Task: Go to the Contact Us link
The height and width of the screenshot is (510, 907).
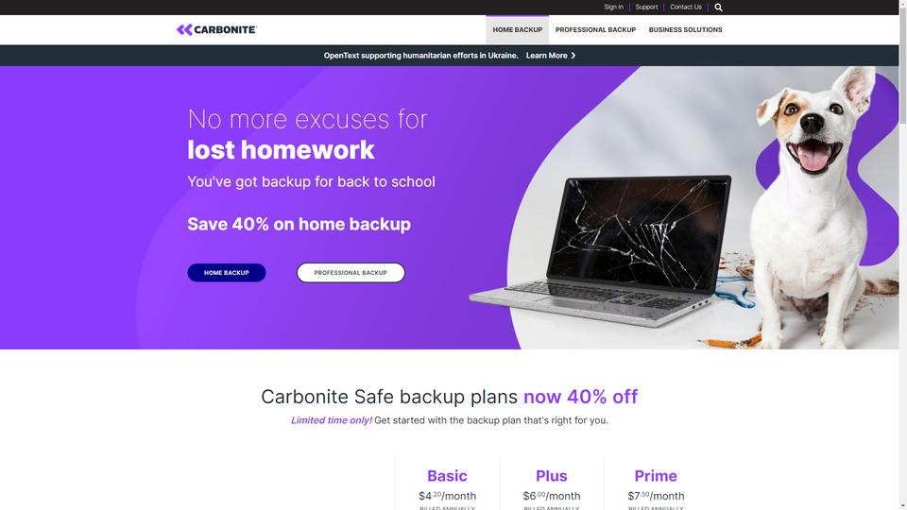Action: (686, 7)
